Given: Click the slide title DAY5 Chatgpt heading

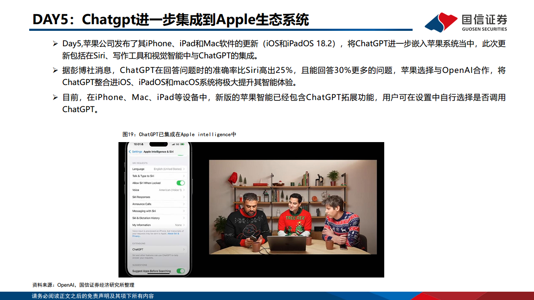Looking at the screenshot, I should click(171, 20).
